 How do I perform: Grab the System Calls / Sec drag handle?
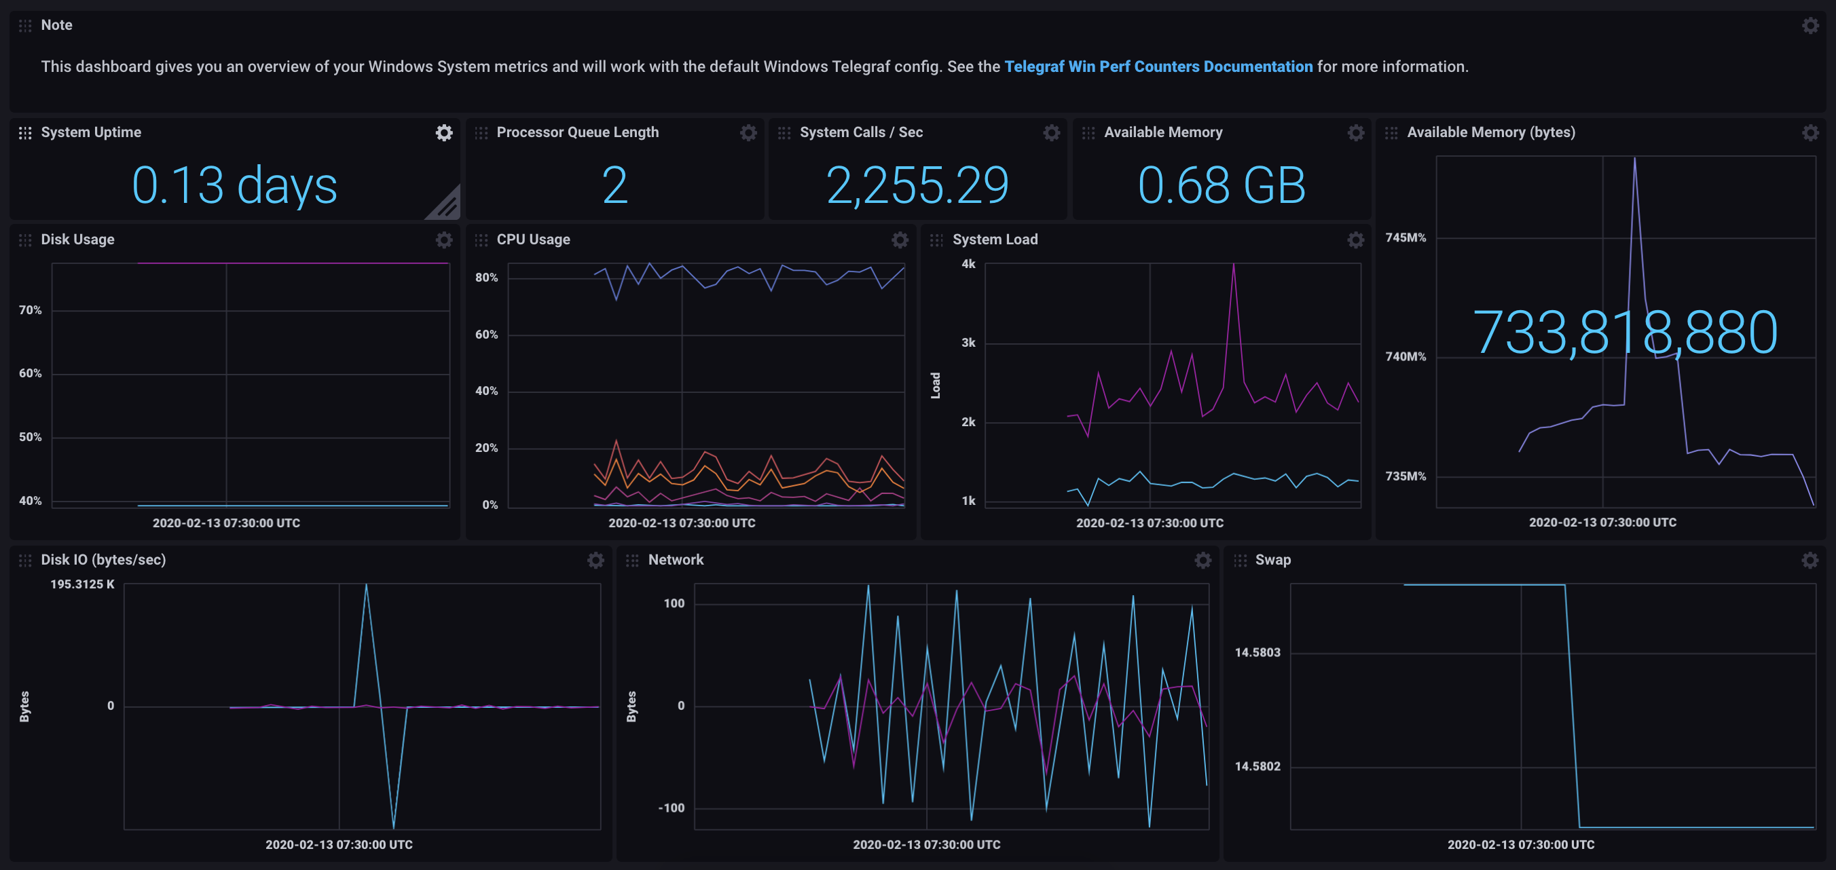coord(784,132)
